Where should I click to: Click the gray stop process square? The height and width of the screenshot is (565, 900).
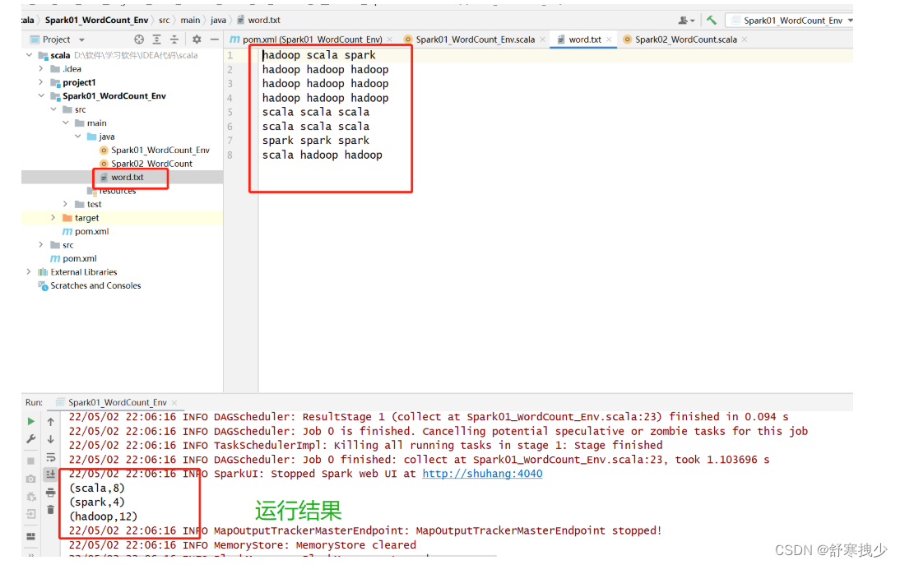[x=31, y=461]
